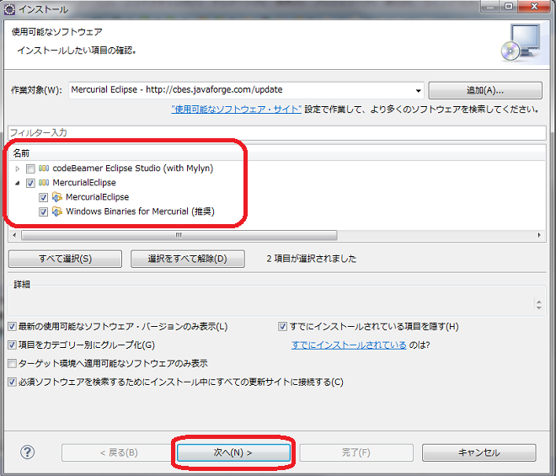Toggle 必須ソフトウェアを検索する update sites checkbox

click(12, 382)
